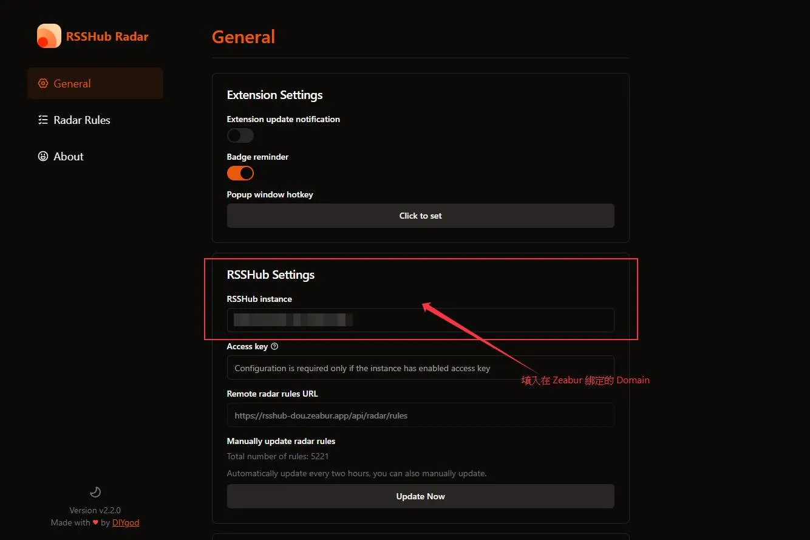Disable the Badge reminder switch
The height and width of the screenshot is (540, 810).
coord(240,173)
